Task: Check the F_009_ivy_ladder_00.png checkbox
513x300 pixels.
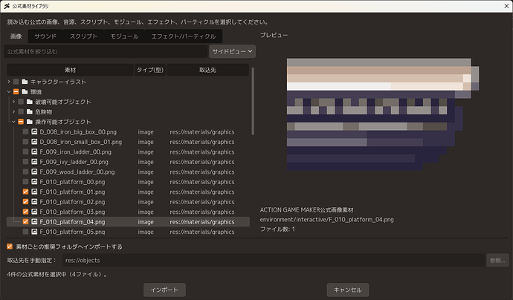Action: [25, 162]
